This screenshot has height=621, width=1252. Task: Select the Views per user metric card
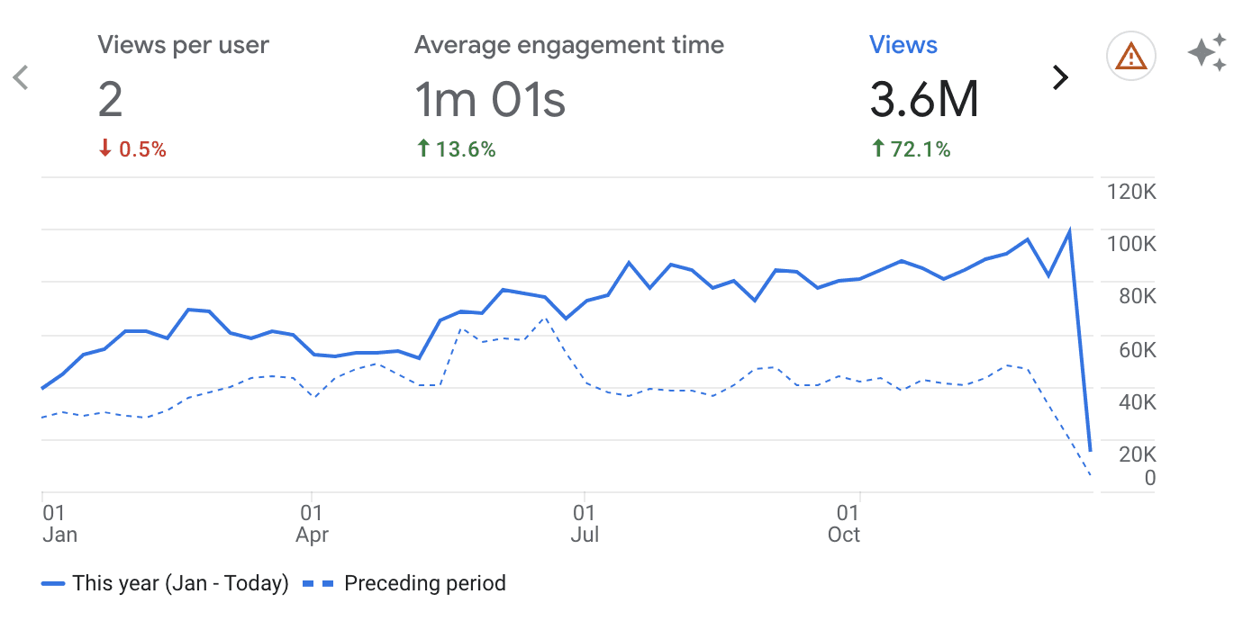(x=183, y=44)
